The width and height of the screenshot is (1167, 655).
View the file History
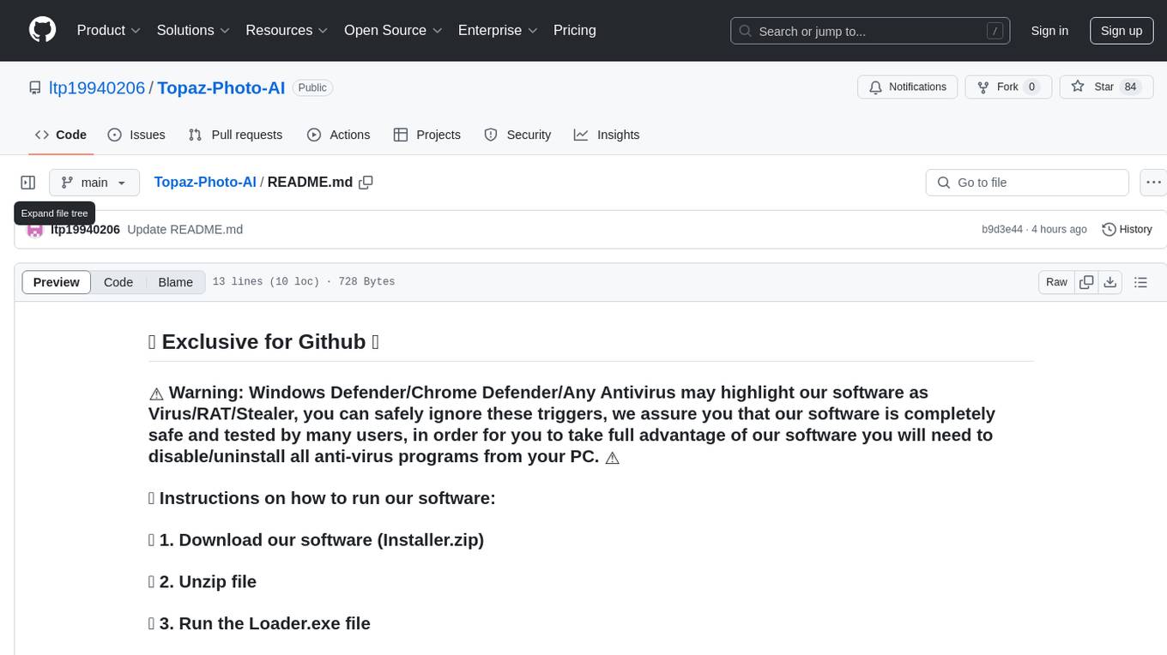(x=1127, y=229)
